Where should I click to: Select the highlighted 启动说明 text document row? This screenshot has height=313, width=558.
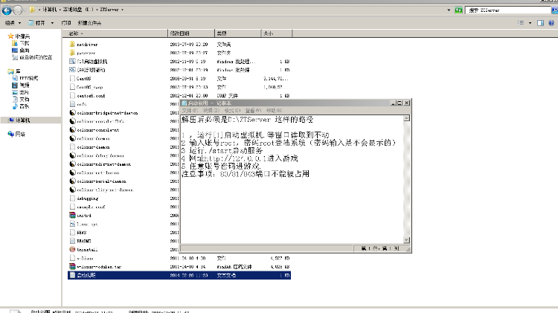179,275
